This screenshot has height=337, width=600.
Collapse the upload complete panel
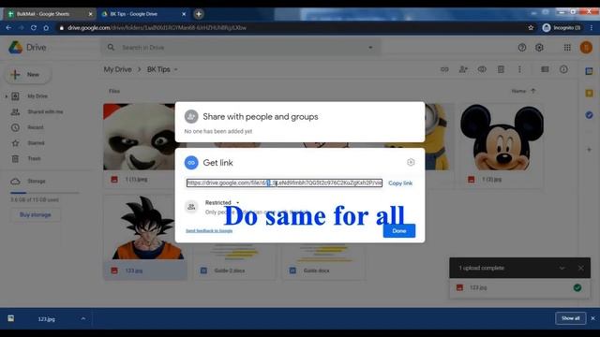coord(562,269)
